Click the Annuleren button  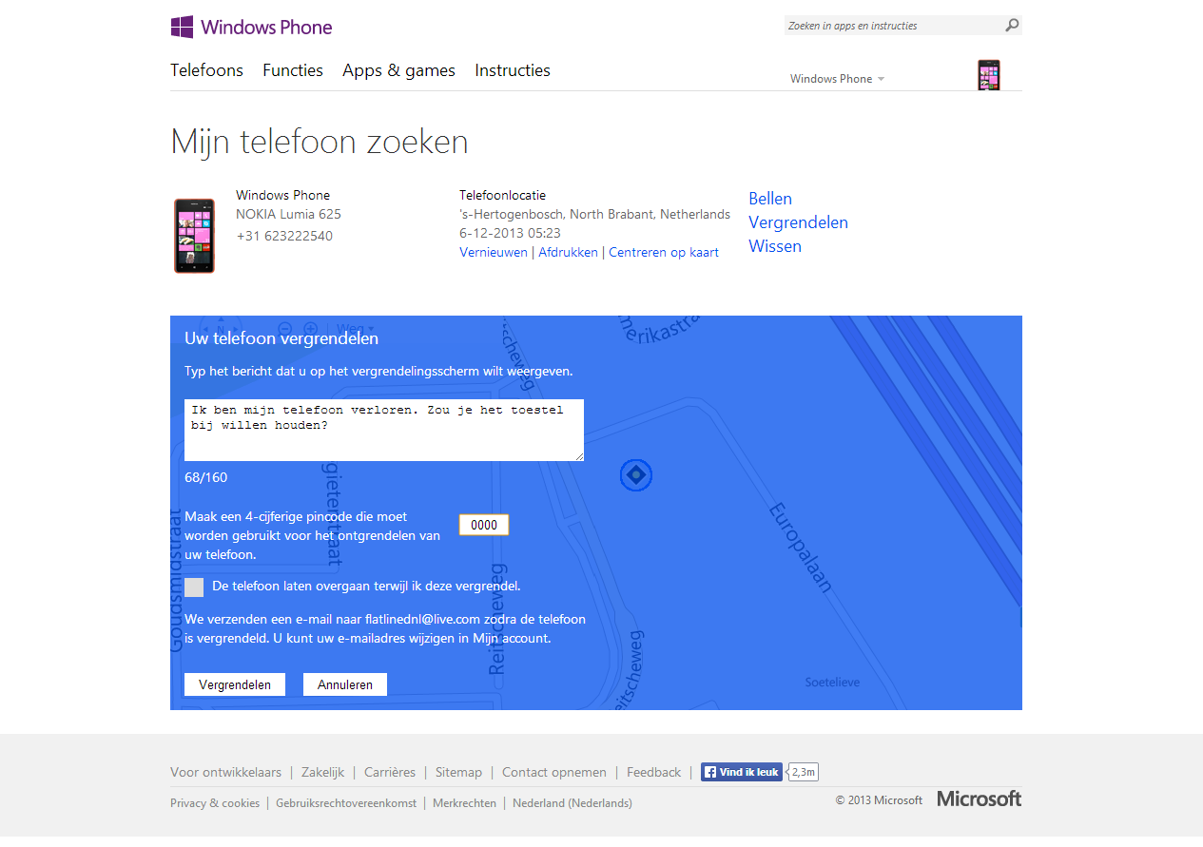pyautogui.click(x=345, y=684)
